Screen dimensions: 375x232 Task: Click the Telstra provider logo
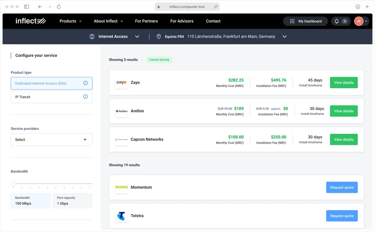121,216
